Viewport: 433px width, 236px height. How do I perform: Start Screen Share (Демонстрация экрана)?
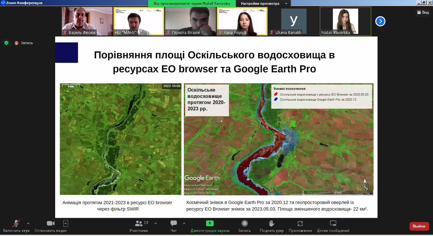coord(210,224)
